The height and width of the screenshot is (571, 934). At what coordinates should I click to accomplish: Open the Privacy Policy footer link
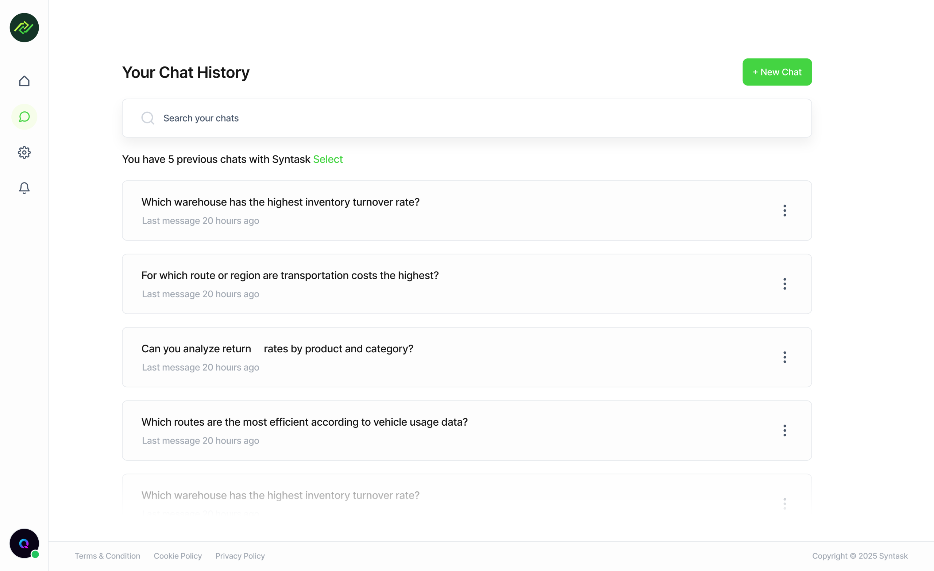[x=240, y=556]
